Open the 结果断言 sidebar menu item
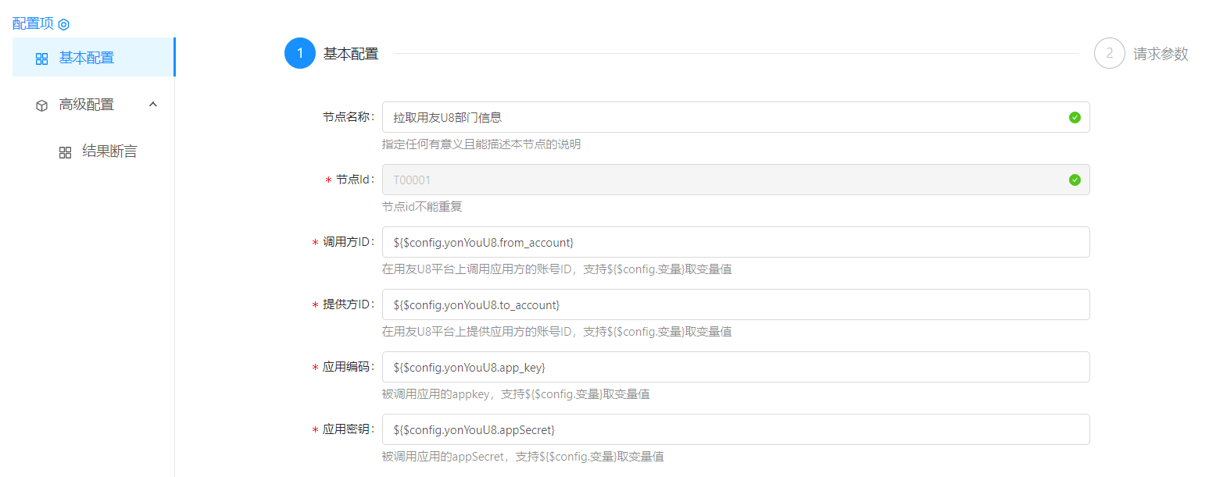The width and height of the screenshot is (1216, 477). tap(109, 151)
